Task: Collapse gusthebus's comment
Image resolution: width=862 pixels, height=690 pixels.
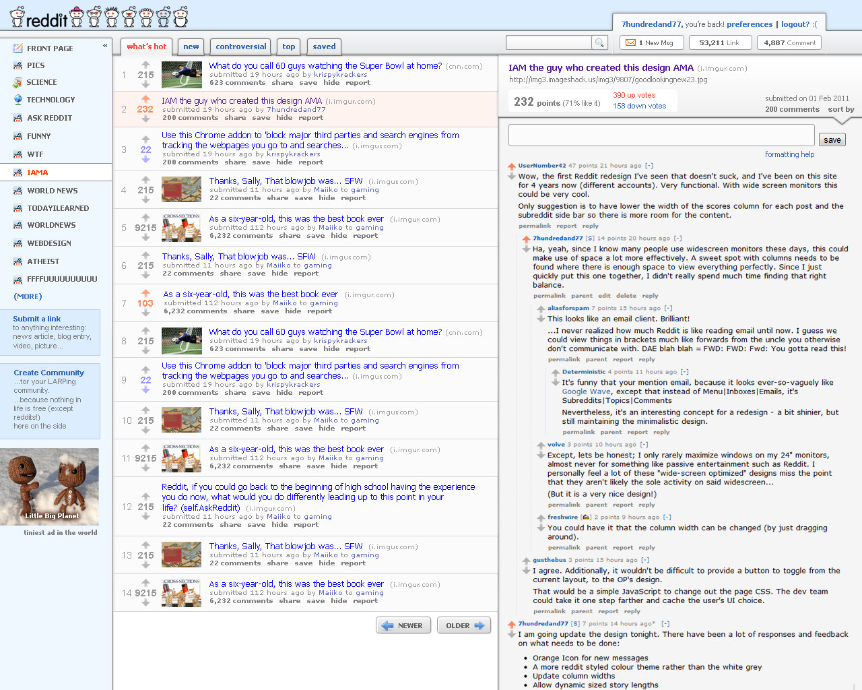Action: pyautogui.click(x=645, y=560)
